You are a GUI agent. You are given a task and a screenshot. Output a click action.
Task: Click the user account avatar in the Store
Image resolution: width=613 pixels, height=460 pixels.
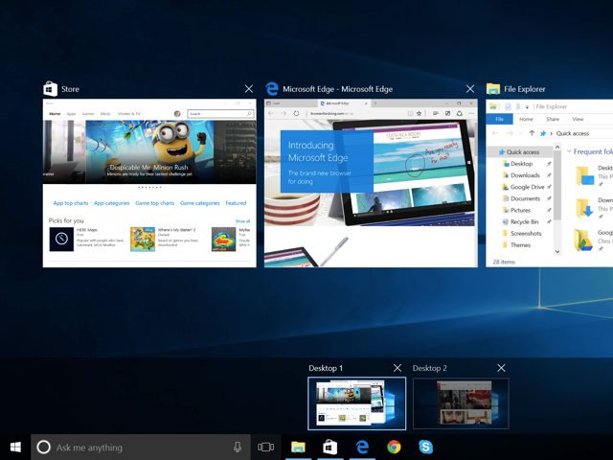pyautogui.click(x=177, y=113)
